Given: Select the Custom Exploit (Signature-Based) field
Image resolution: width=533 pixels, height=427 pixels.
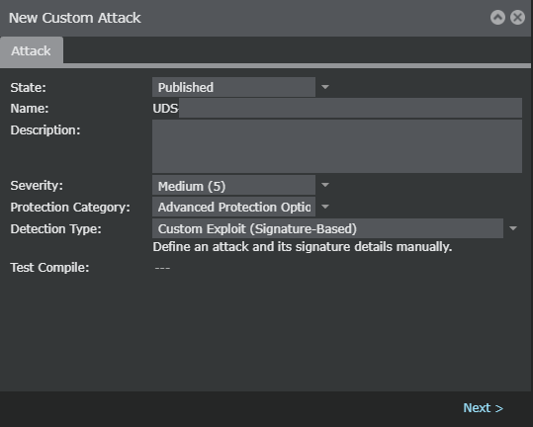Looking at the screenshot, I should 327,228.
